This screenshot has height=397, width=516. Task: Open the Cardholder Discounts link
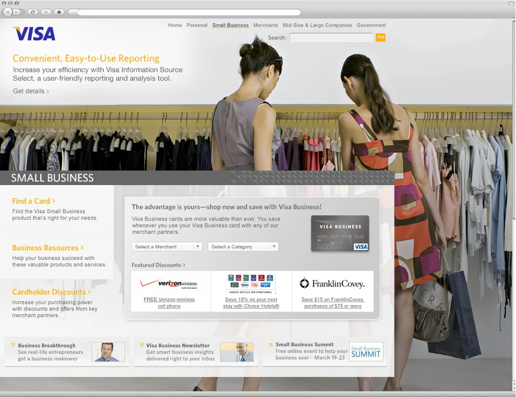point(51,292)
